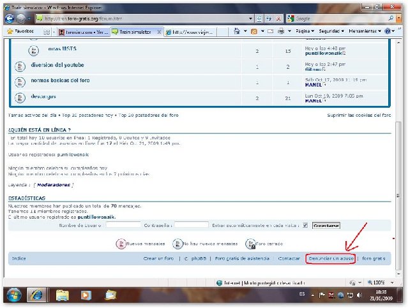Click the 'normas basicas del foro' forum icon
Viewport: 408px width, 308px height.
click(x=20, y=81)
